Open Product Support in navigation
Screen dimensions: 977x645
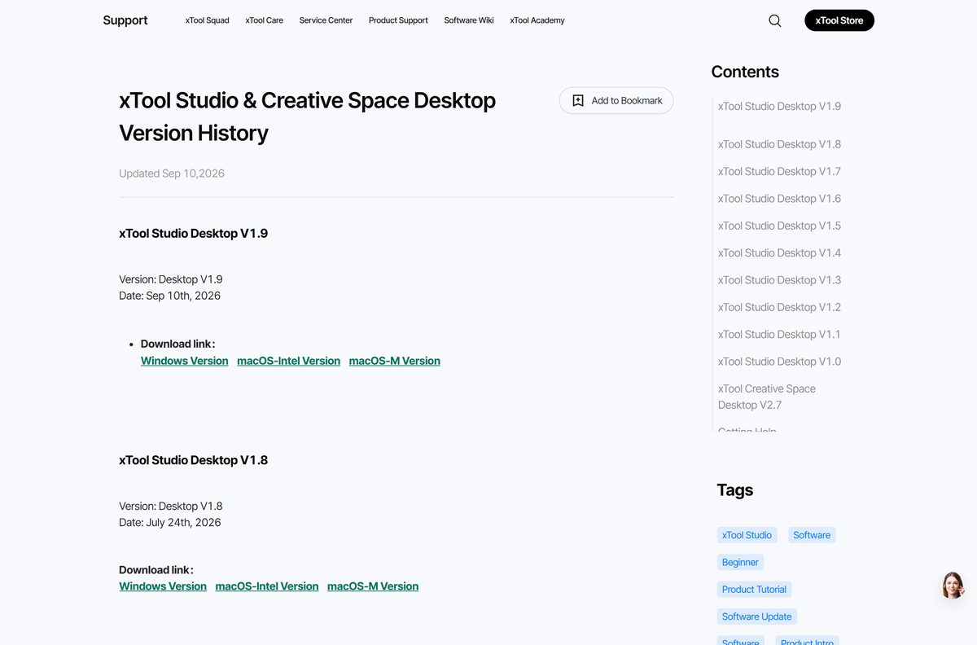coord(398,20)
